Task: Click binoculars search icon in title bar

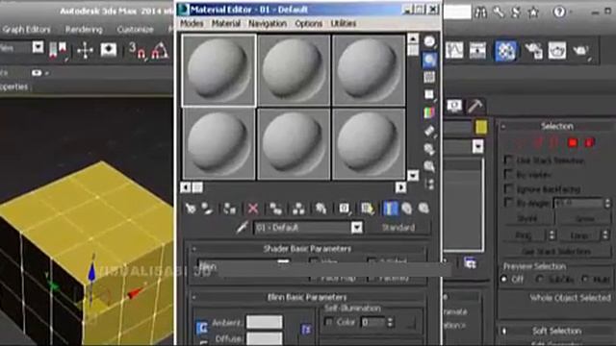Action: [480, 12]
